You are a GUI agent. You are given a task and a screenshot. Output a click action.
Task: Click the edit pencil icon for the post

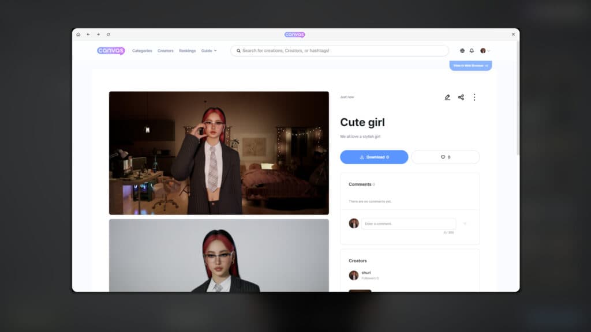[x=447, y=97]
